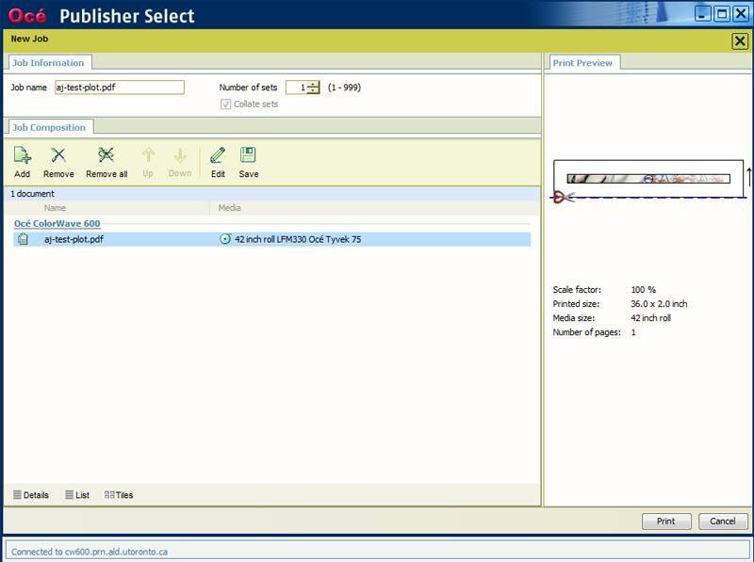Viewport: 754px width, 562px height.
Task: Move document Down in list
Action: pos(180,162)
